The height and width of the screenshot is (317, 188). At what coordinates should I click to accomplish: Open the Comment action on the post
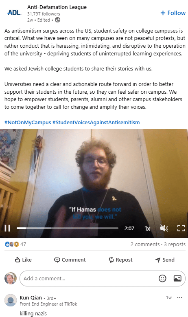[x=70, y=260]
